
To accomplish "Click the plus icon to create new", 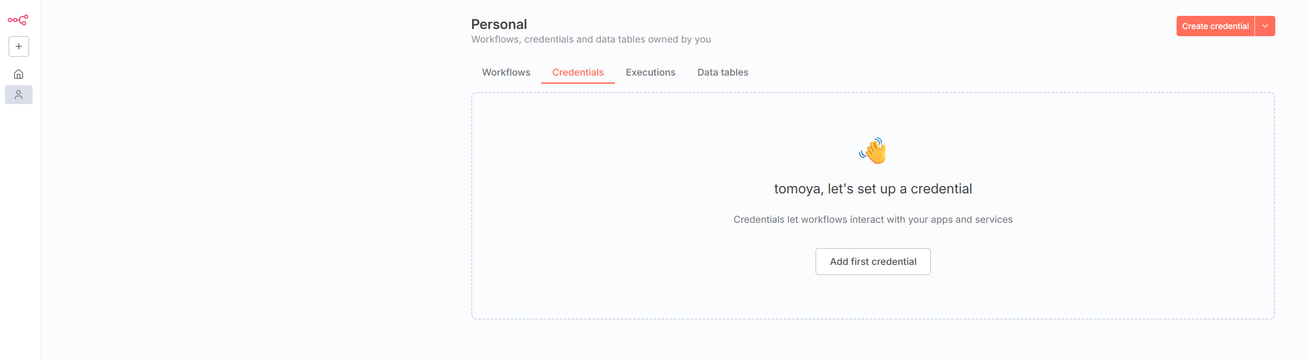I will [x=19, y=47].
